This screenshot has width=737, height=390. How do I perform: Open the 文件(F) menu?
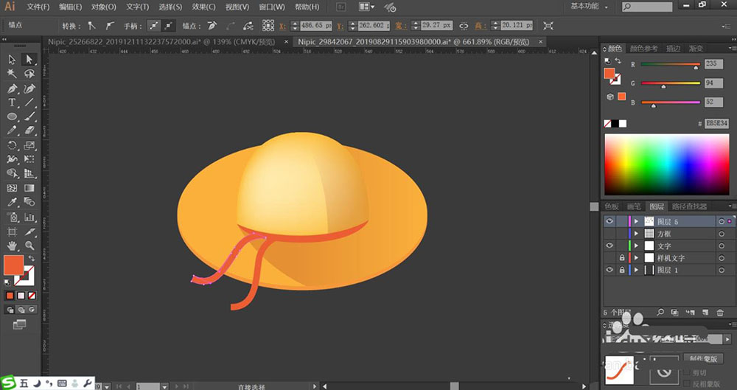coord(38,7)
